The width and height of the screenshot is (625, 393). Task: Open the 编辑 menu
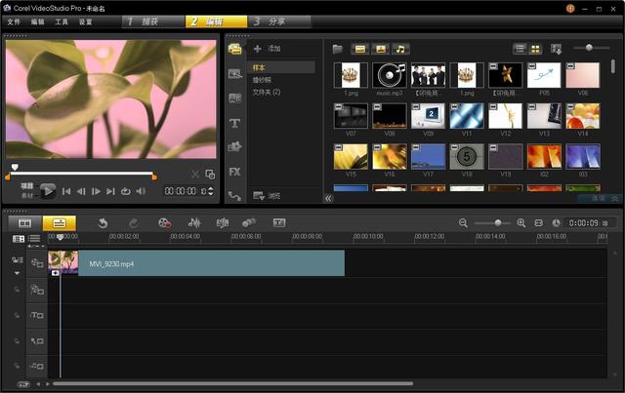[x=37, y=21]
